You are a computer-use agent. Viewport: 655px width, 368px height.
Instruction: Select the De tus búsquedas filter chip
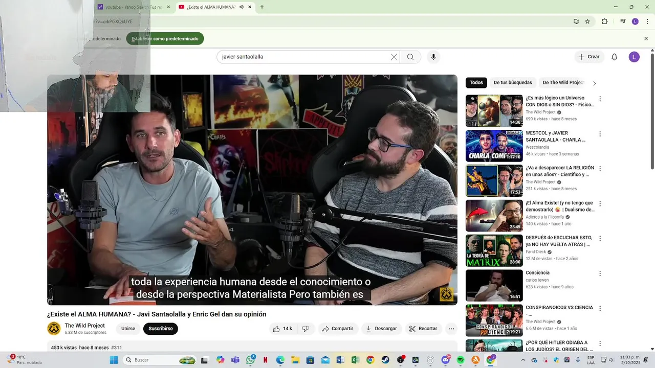coord(513,83)
